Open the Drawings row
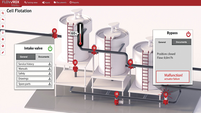 click(x=34, y=79)
